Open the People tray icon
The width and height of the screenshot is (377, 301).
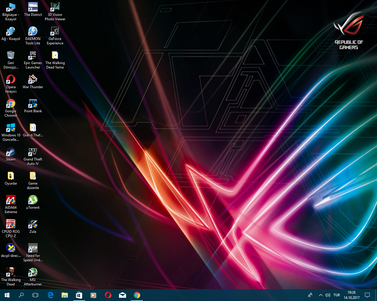(x=310, y=295)
